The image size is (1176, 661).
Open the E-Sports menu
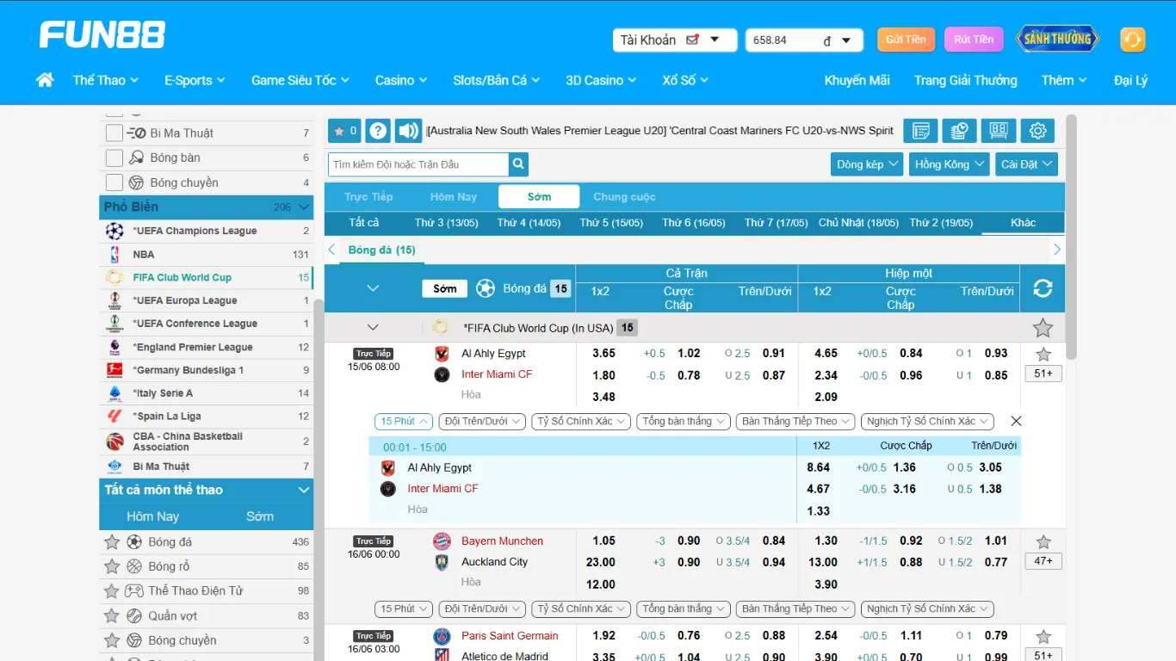(195, 80)
